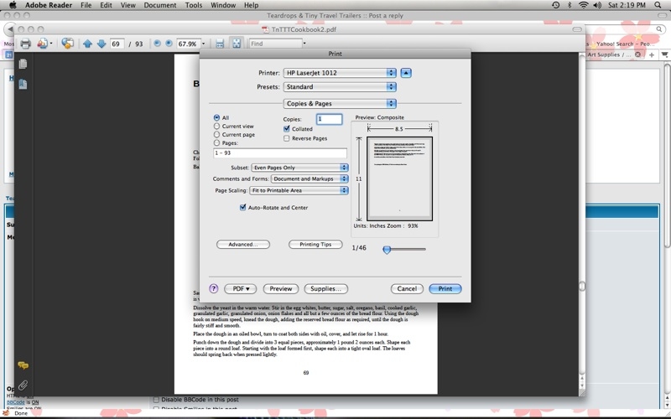Click the Advanced button
This screenshot has height=419, width=671.
(243, 245)
